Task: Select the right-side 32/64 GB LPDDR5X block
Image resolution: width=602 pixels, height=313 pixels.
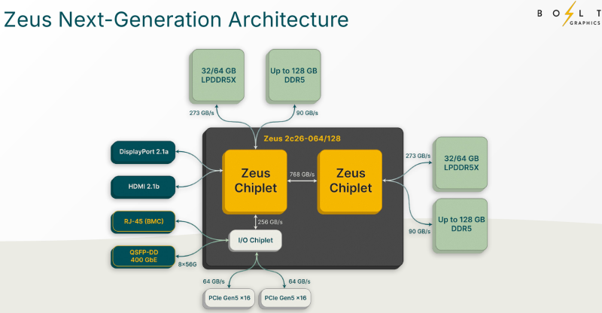Action: (x=461, y=163)
